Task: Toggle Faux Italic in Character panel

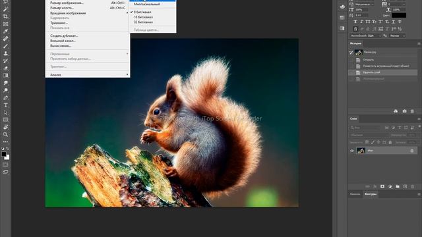Action: [x=361, y=22]
